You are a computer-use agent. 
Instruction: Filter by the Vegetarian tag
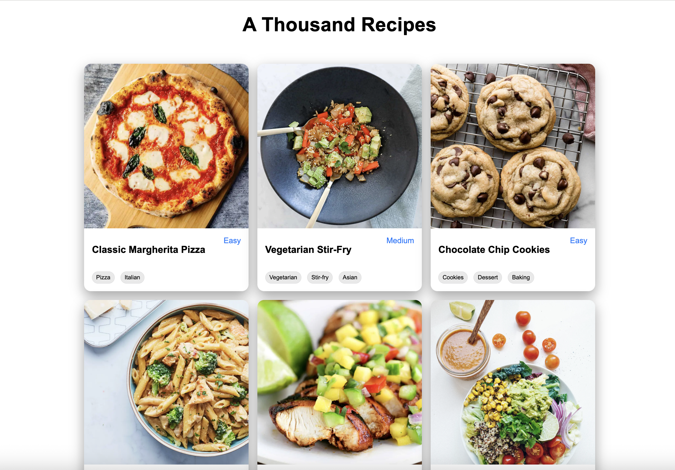283,278
